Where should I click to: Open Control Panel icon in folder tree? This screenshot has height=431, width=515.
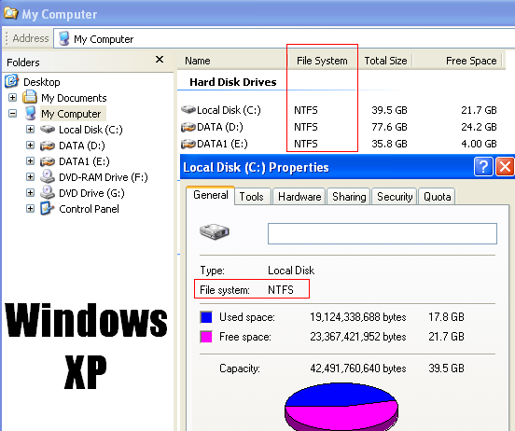click(x=47, y=208)
